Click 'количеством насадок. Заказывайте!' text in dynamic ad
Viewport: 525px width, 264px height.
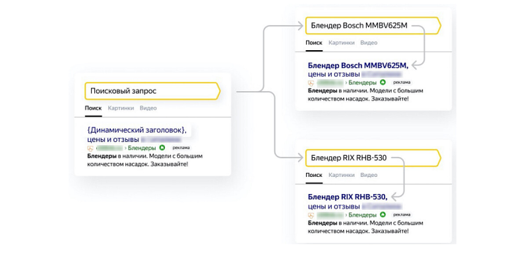pos(138,165)
